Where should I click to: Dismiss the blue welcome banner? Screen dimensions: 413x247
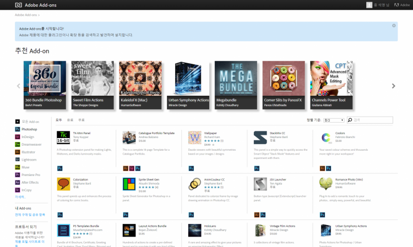pyautogui.click(x=394, y=25)
